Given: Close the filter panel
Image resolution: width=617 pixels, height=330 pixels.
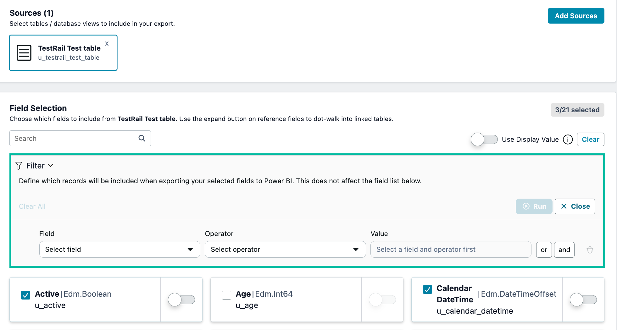Looking at the screenshot, I should pyautogui.click(x=575, y=206).
